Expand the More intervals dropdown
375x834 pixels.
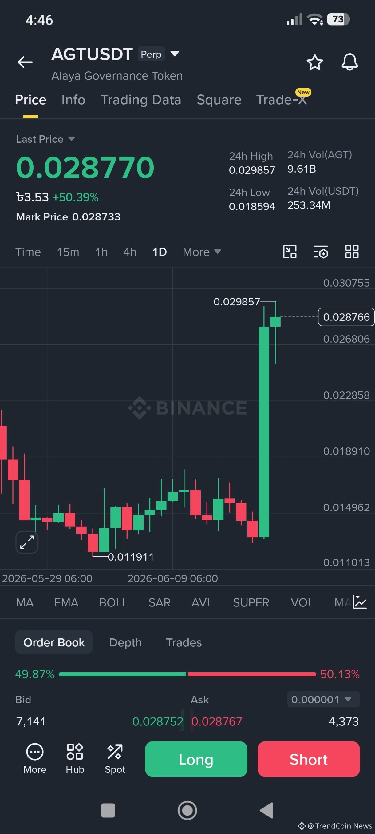click(x=202, y=252)
